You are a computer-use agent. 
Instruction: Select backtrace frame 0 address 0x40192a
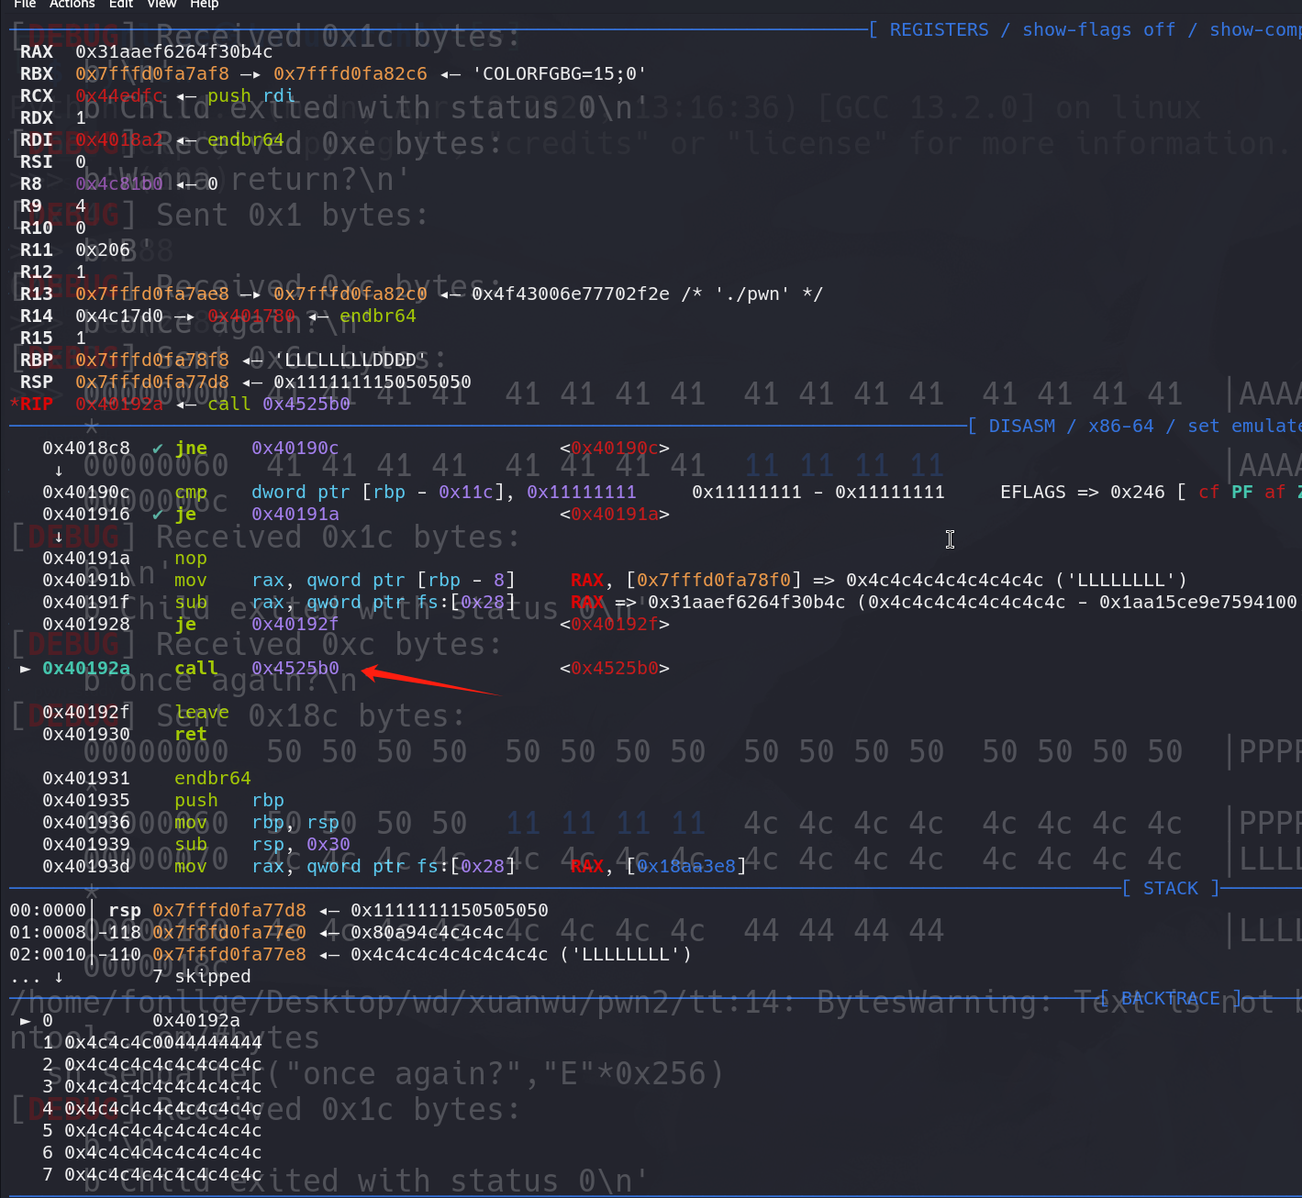196,1020
